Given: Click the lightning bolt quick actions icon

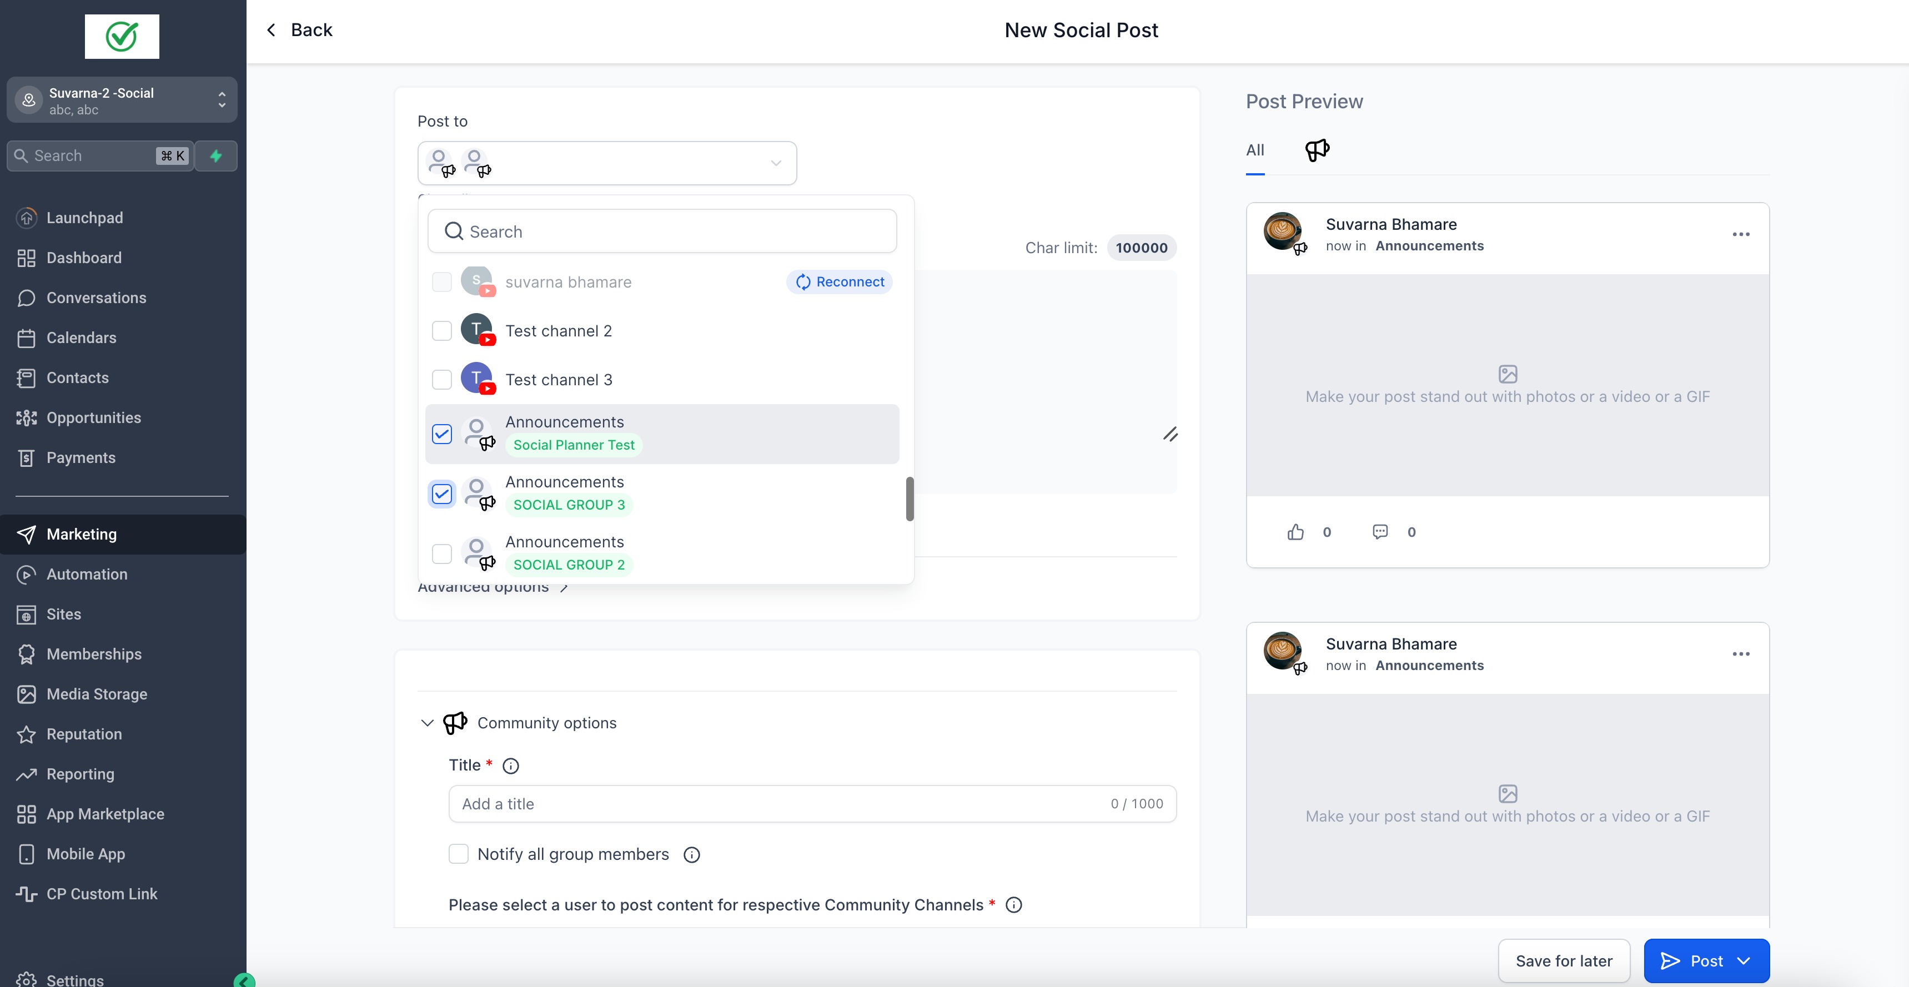Looking at the screenshot, I should [x=215, y=155].
